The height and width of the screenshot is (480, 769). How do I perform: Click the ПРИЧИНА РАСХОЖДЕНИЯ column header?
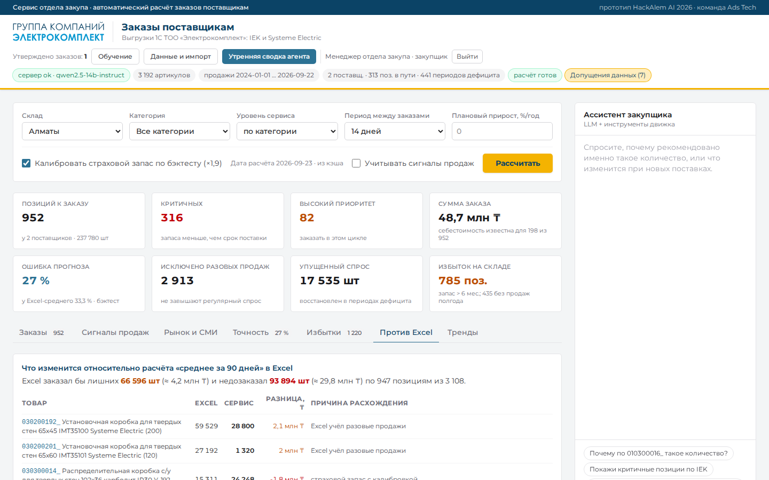coord(359,403)
